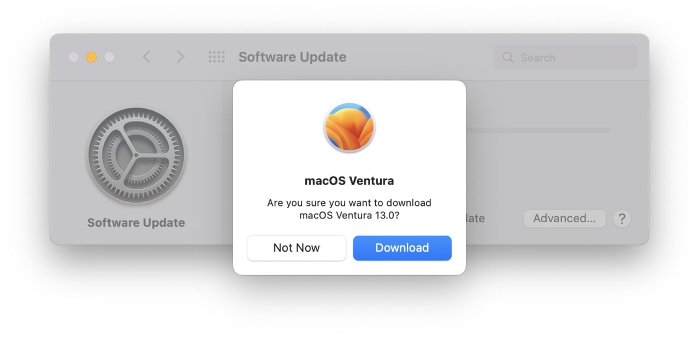Click the green zoom traffic light
The image size is (699, 341).
(x=109, y=57)
